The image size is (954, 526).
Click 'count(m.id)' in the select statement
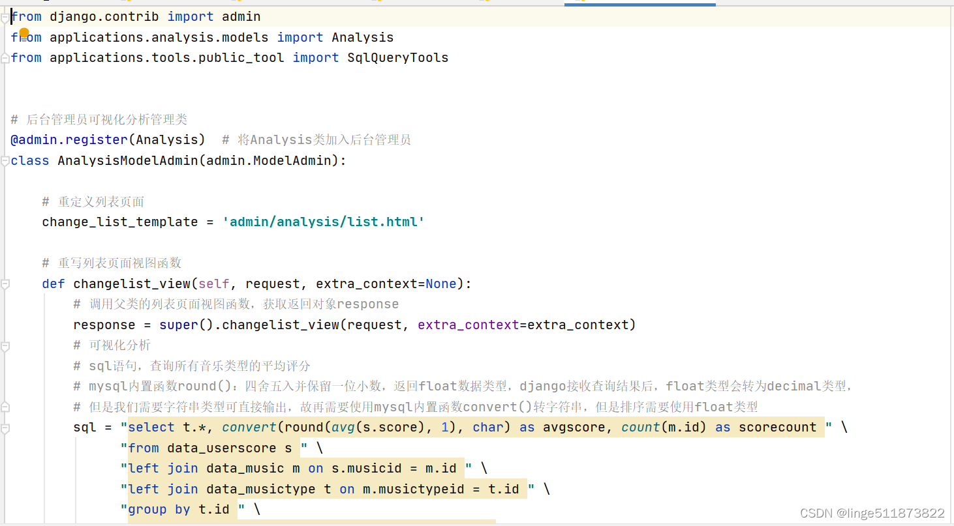[x=664, y=427]
